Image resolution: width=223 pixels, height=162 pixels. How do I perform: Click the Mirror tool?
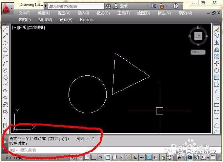coord(217,43)
